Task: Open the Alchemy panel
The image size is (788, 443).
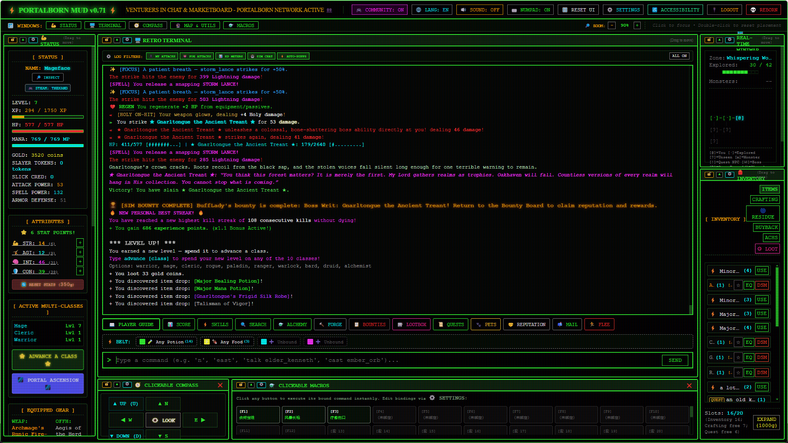Action: coord(292,324)
